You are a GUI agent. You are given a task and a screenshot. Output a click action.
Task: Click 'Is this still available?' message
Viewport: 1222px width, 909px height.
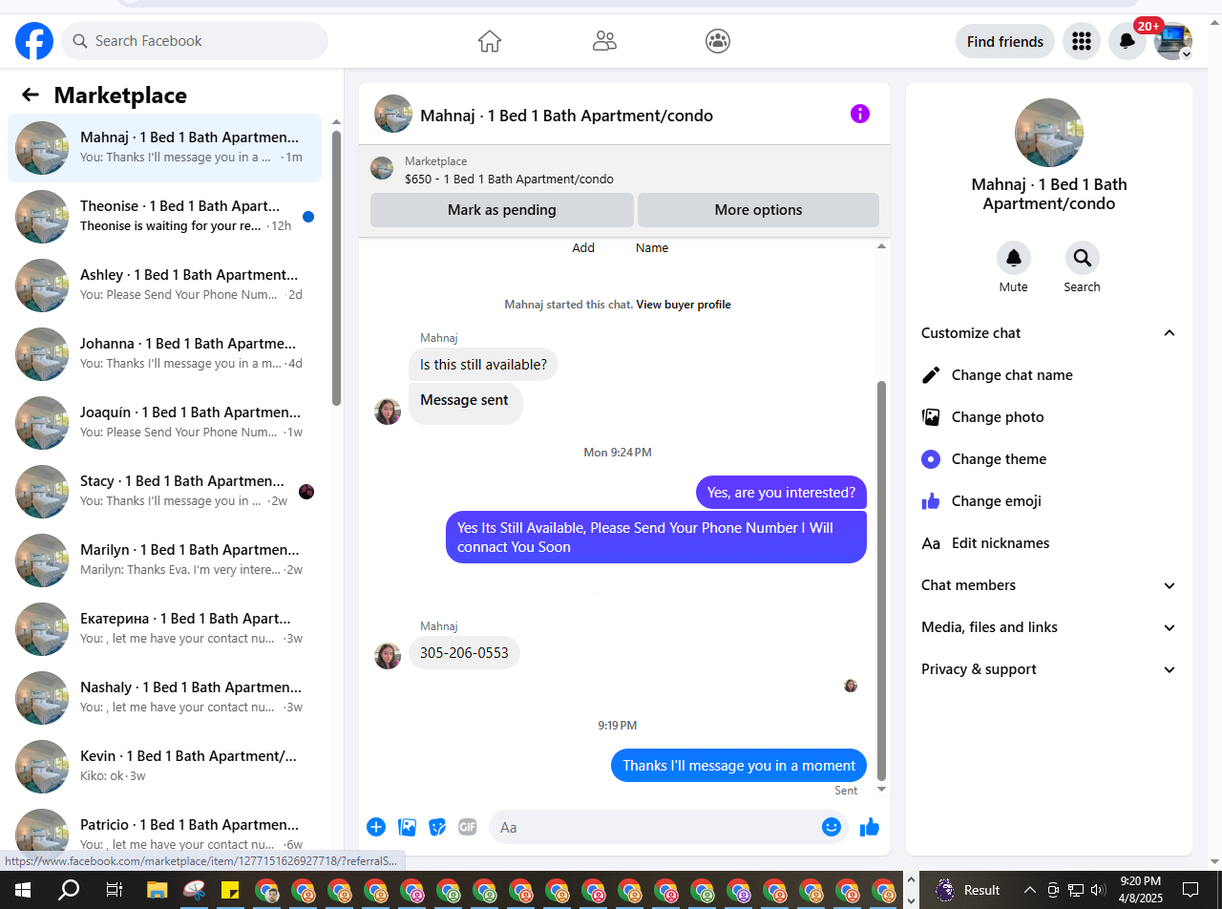click(483, 365)
